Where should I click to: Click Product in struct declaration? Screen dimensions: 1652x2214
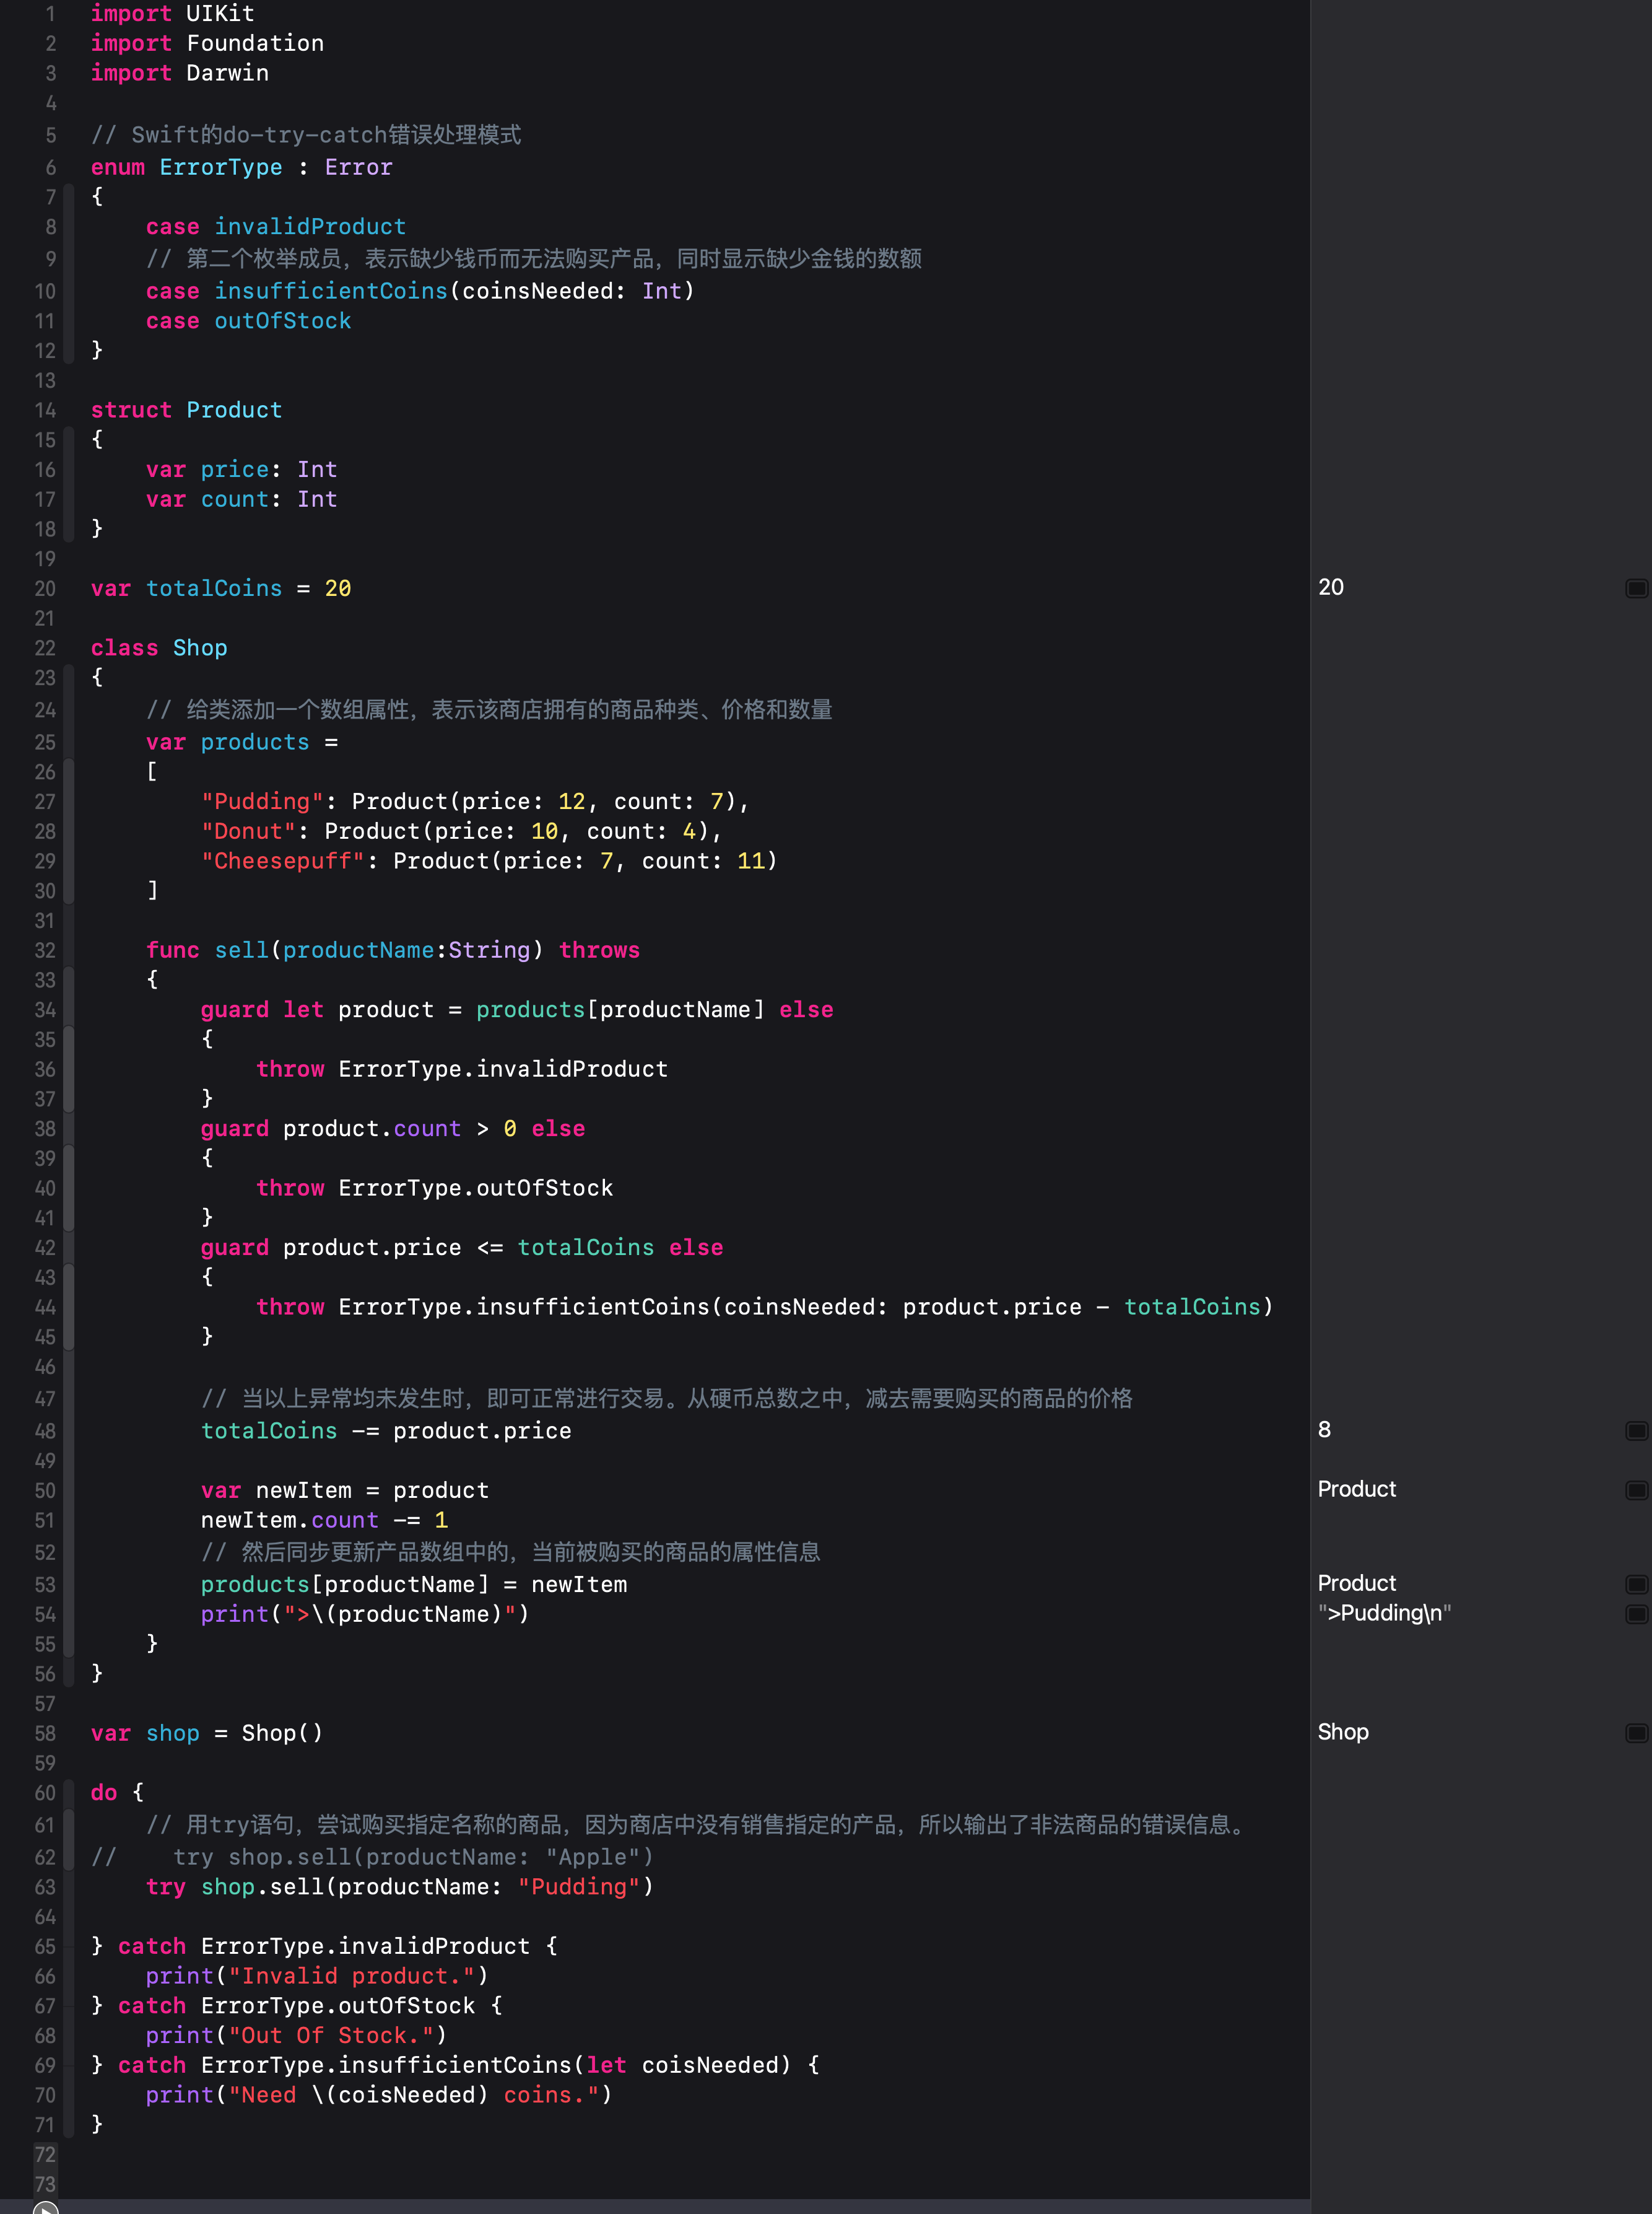234,410
